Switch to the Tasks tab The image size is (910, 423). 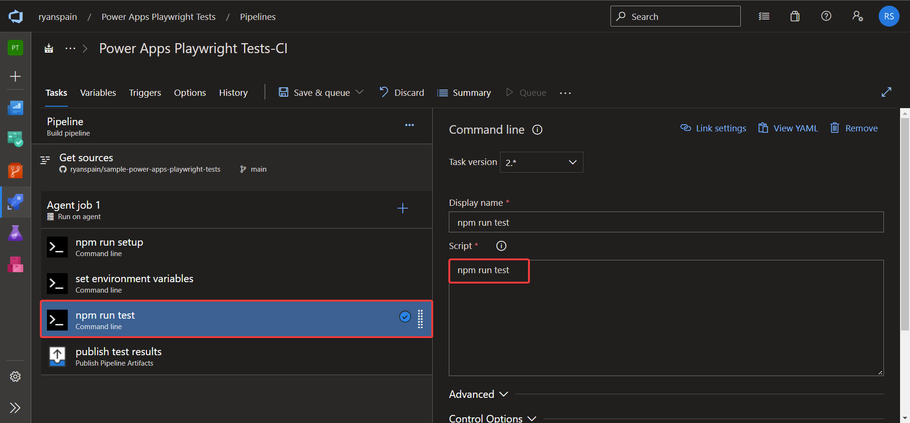click(56, 92)
